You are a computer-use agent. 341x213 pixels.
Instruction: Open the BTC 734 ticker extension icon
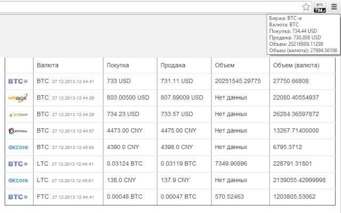(x=320, y=7)
